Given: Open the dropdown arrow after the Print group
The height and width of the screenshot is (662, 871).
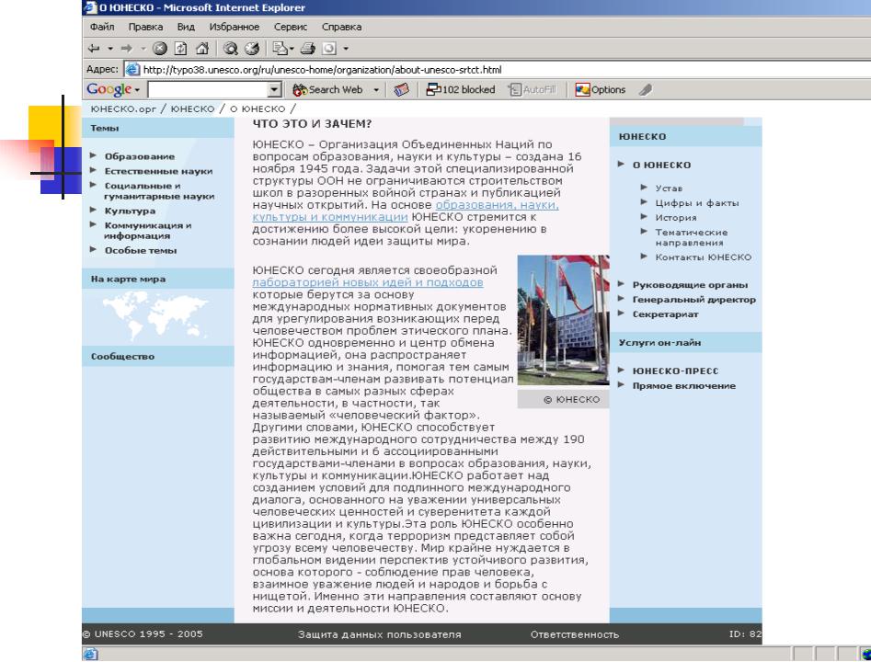Looking at the screenshot, I should click(346, 49).
